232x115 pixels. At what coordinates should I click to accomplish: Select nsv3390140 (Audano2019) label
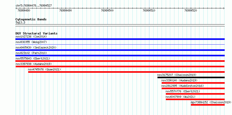(x=179, y=80)
